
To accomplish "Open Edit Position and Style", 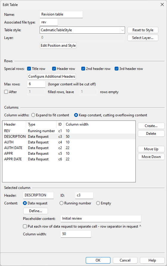I will (58, 46).
